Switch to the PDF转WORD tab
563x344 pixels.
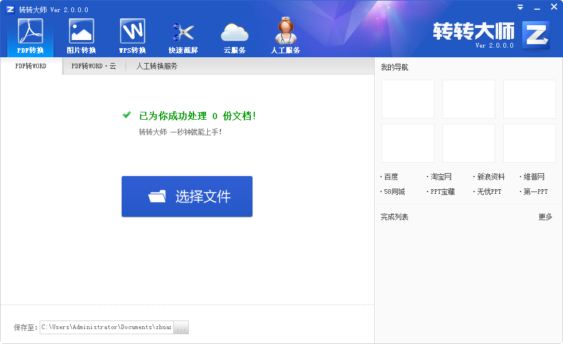30,66
